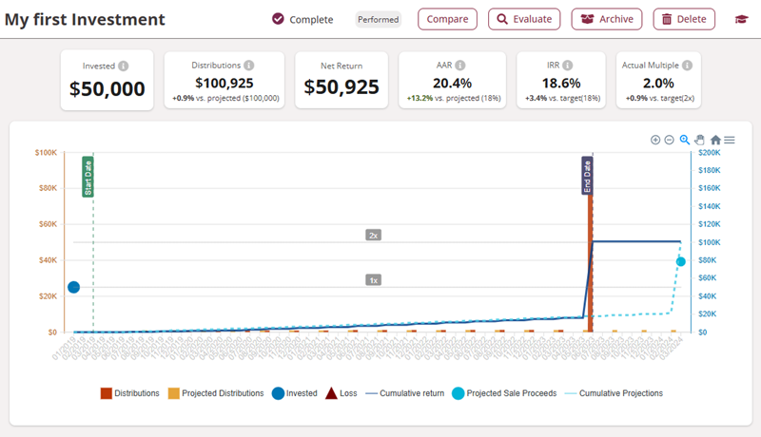
Task: Click the chart zoom in icon
Action: (x=655, y=140)
